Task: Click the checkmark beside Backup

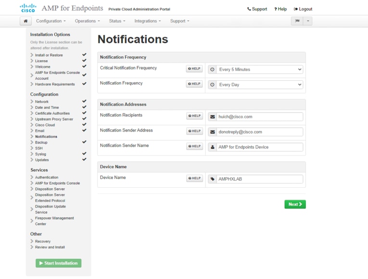Action: click(x=84, y=142)
